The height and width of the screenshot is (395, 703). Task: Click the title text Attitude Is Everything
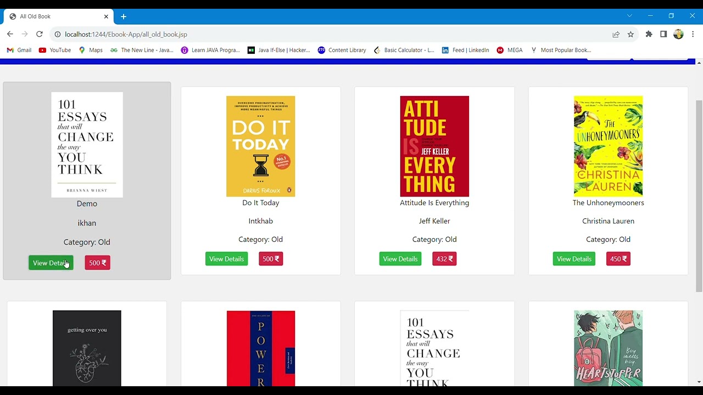coord(434,203)
